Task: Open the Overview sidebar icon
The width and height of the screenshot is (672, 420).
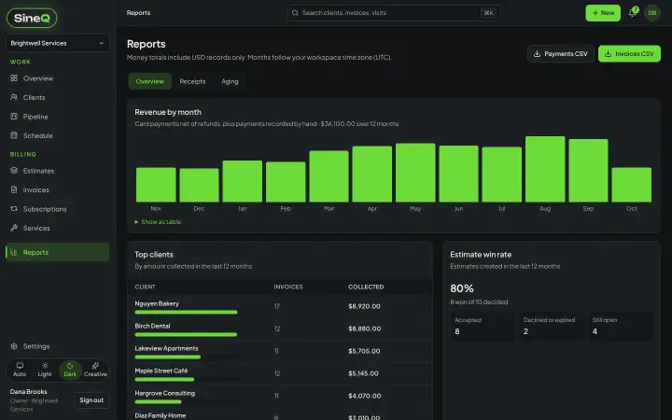Action: coord(14,78)
